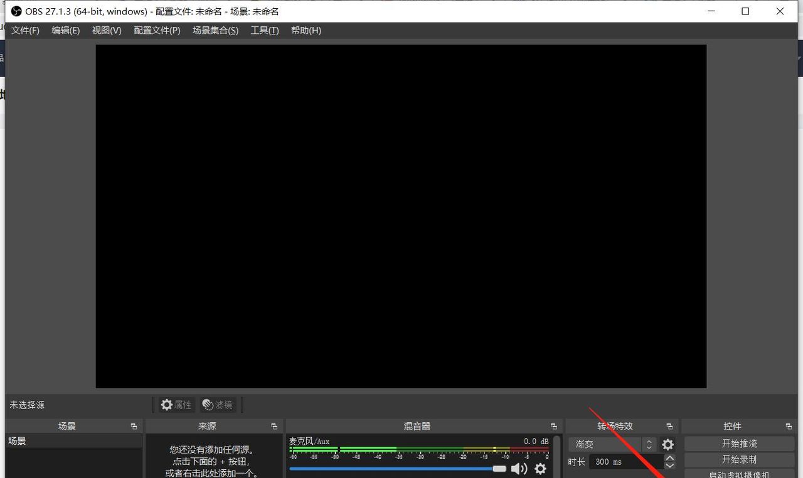Open the 帮助(H) menu
The width and height of the screenshot is (803, 478).
pos(306,30)
